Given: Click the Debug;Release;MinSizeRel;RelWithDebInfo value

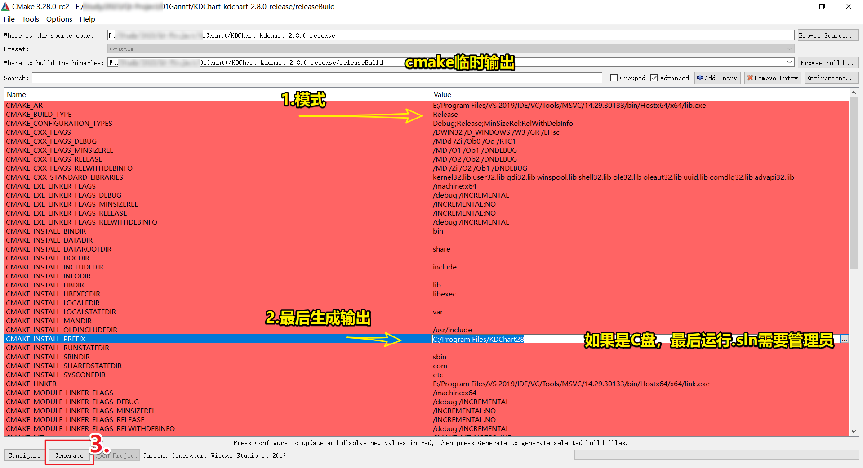Looking at the screenshot, I should click(x=503, y=123).
